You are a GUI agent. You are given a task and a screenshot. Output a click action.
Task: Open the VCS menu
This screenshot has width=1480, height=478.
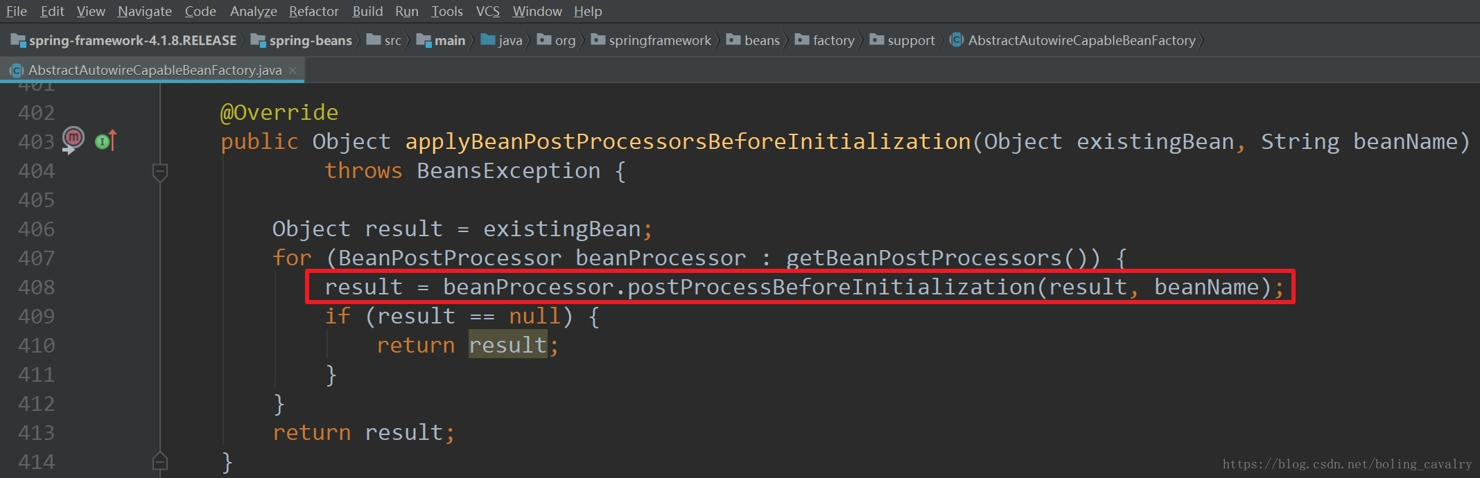tap(487, 11)
